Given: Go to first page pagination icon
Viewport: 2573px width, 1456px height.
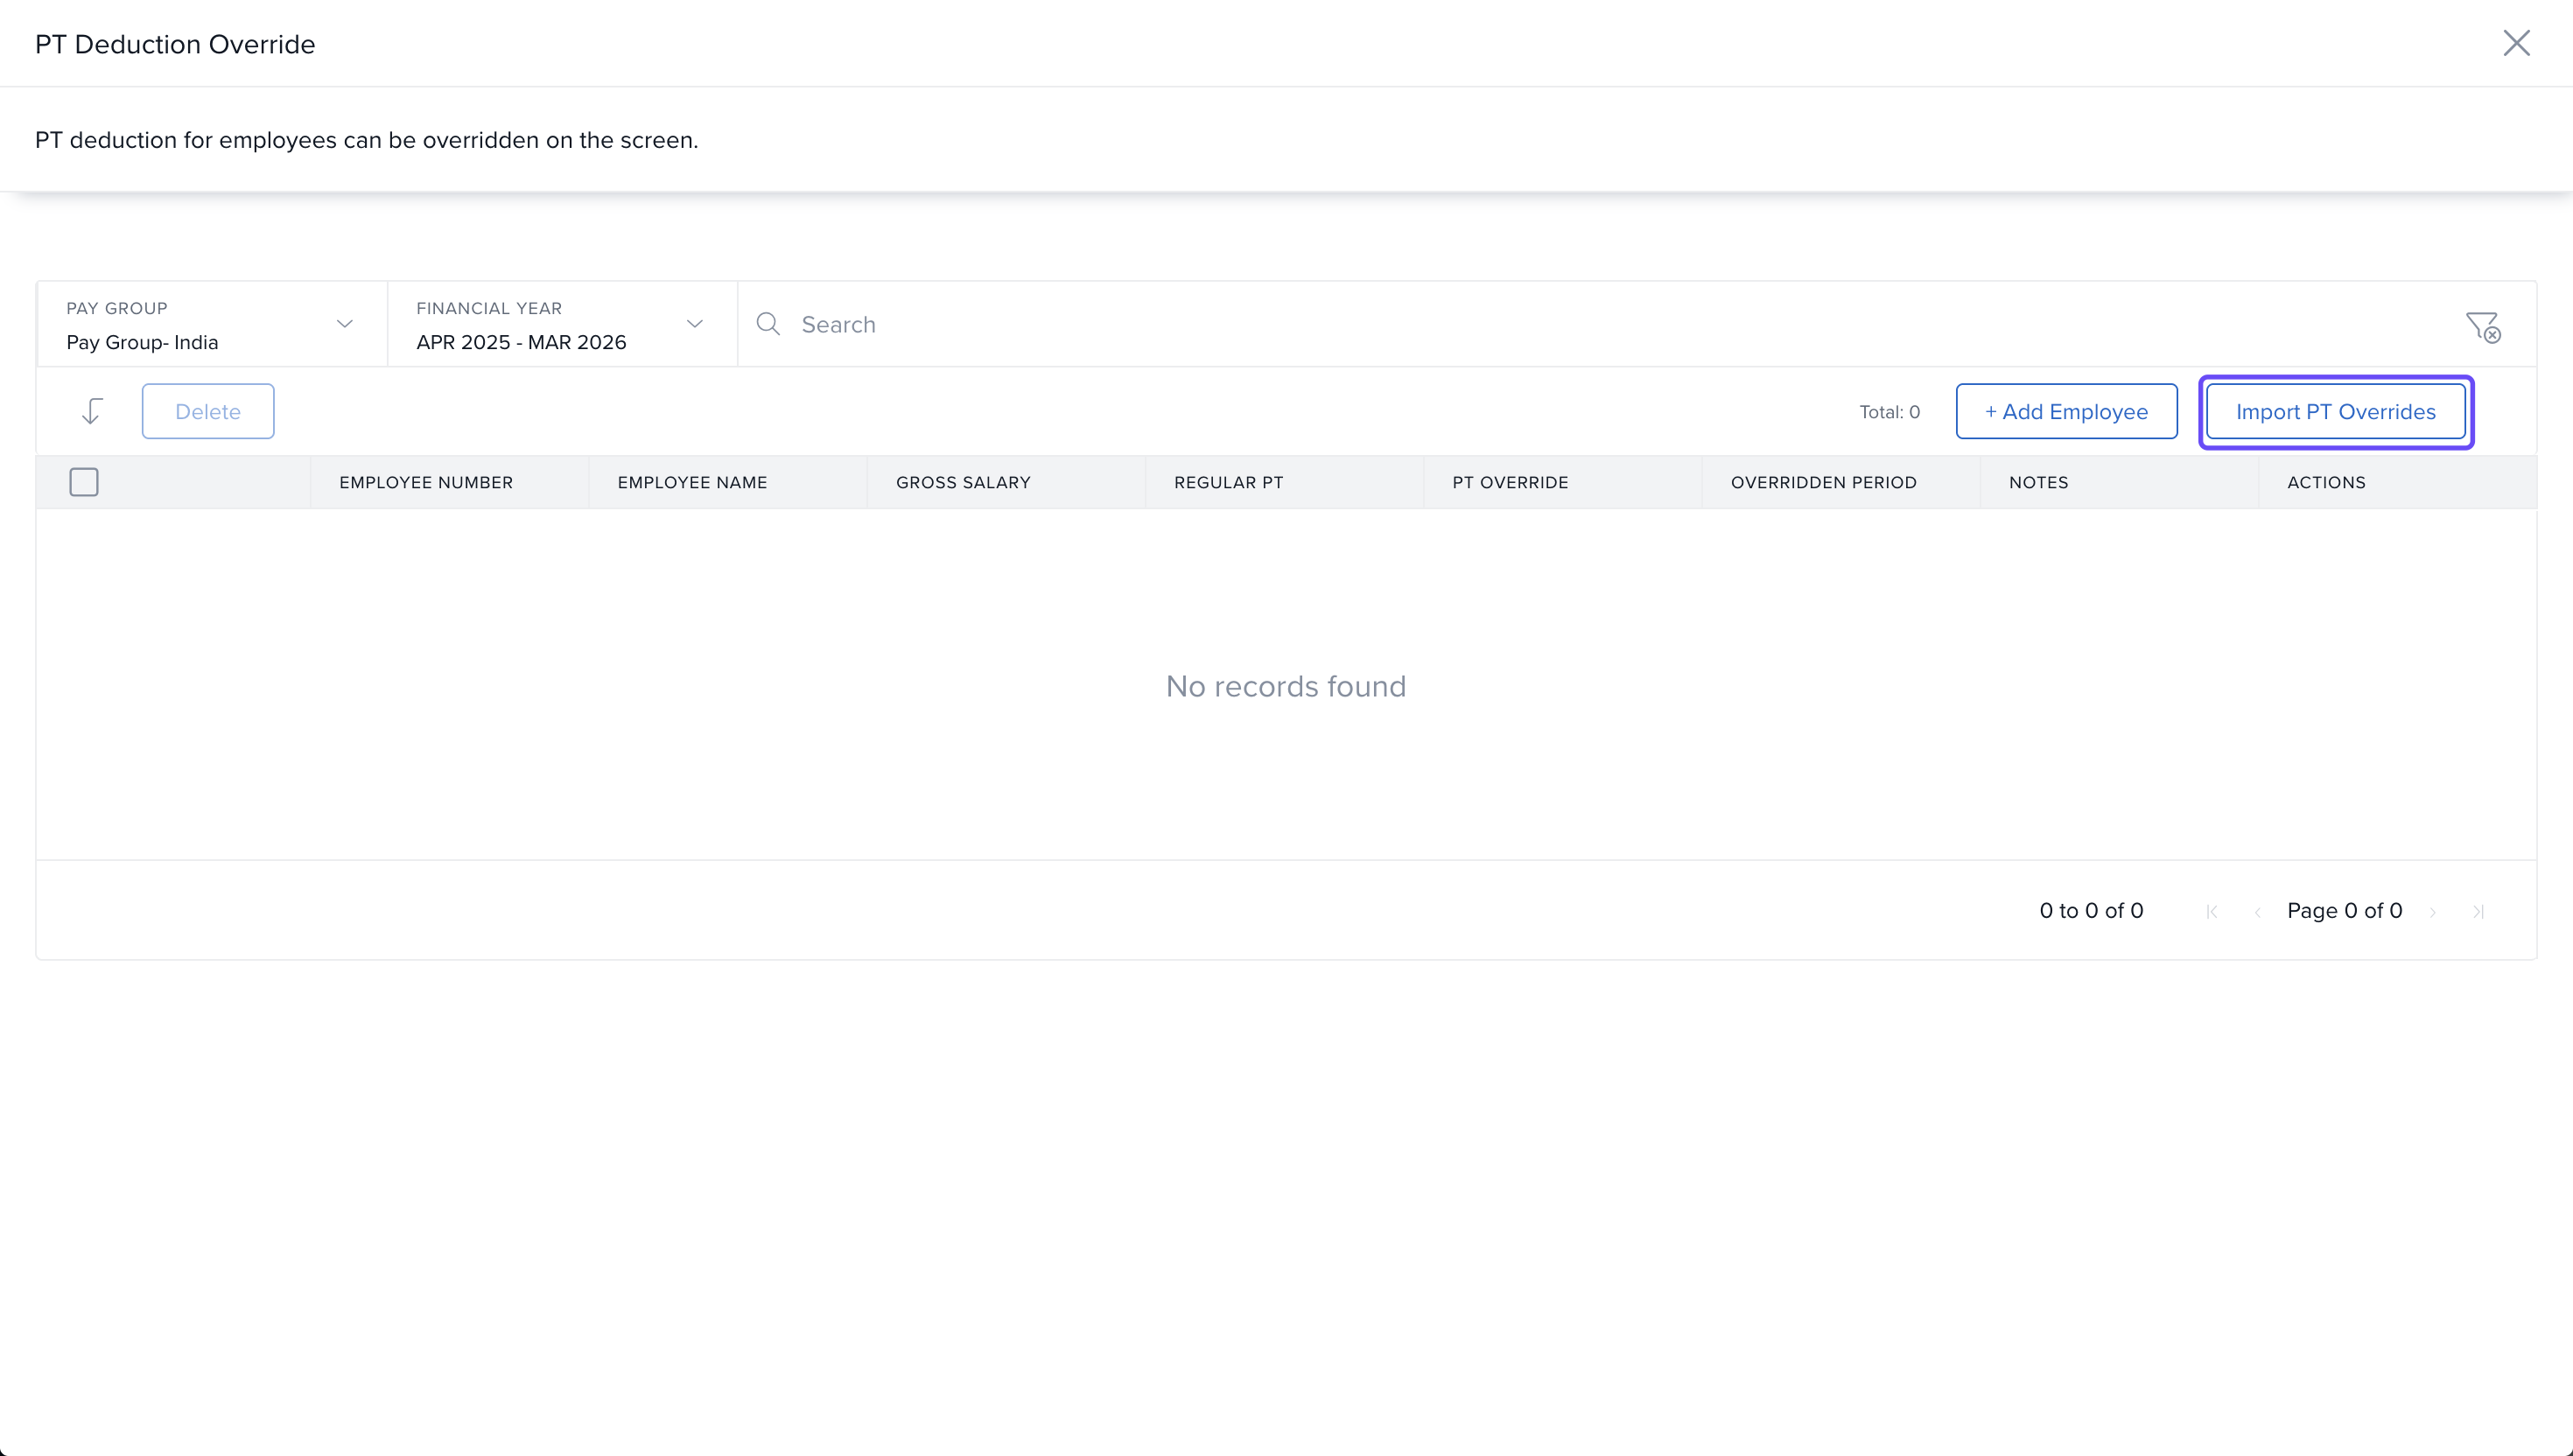Looking at the screenshot, I should click(2212, 911).
